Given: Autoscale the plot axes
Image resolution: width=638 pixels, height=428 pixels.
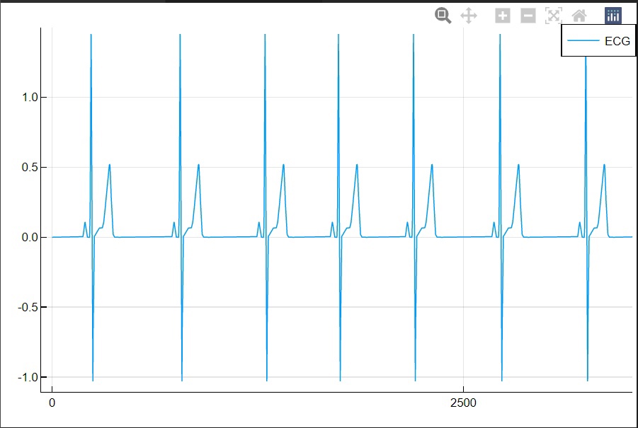Looking at the screenshot, I should click(x=553, y=16).
